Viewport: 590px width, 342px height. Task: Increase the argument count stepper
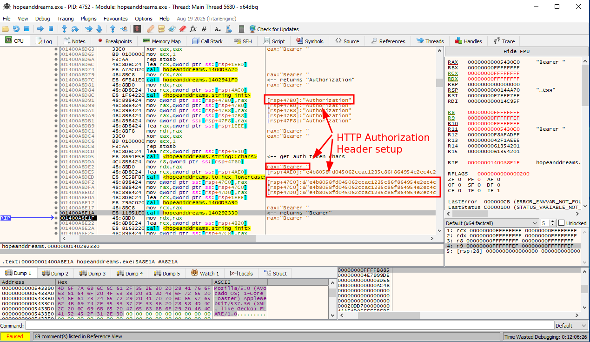click(553, 221)
